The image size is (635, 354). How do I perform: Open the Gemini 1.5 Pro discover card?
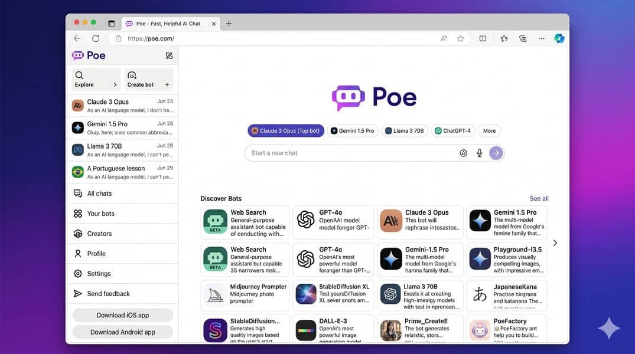coord(507,222)
